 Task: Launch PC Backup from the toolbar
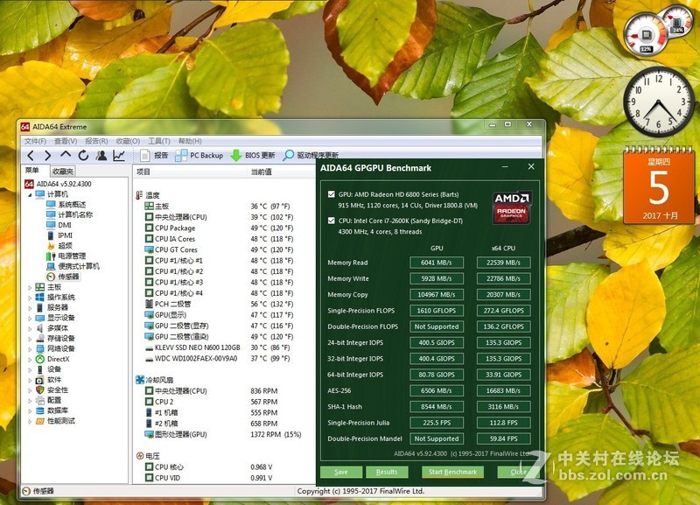[199, 156]
